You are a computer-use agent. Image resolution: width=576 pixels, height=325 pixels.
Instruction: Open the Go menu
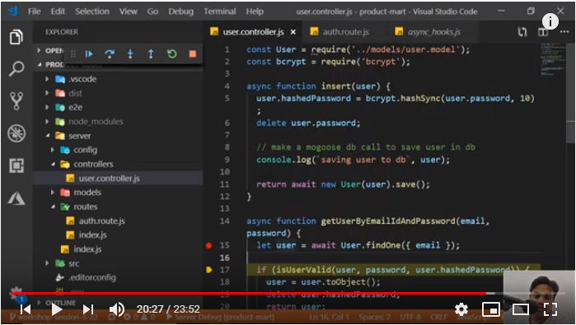[x=152, y=12]
